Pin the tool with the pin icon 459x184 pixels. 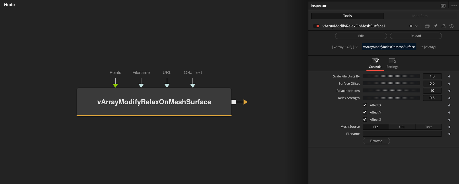[435, 26]
